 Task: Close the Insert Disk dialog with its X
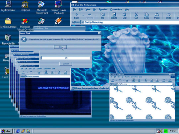point(99,33)
